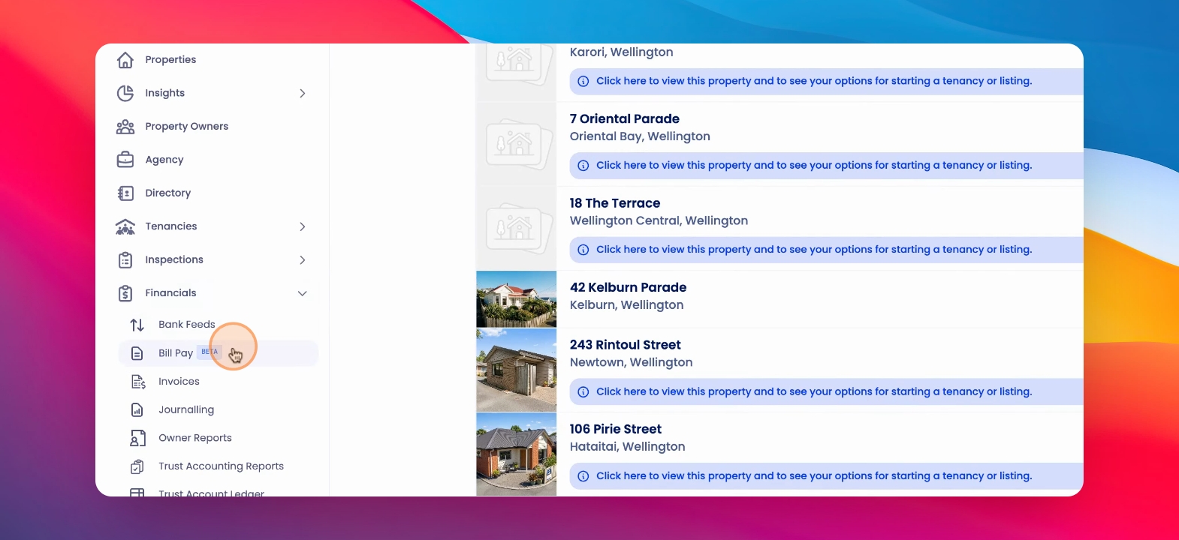
Task: Click the 'Wellington Central, Wellington' suburb text
Action: click(x=659, y=221)
